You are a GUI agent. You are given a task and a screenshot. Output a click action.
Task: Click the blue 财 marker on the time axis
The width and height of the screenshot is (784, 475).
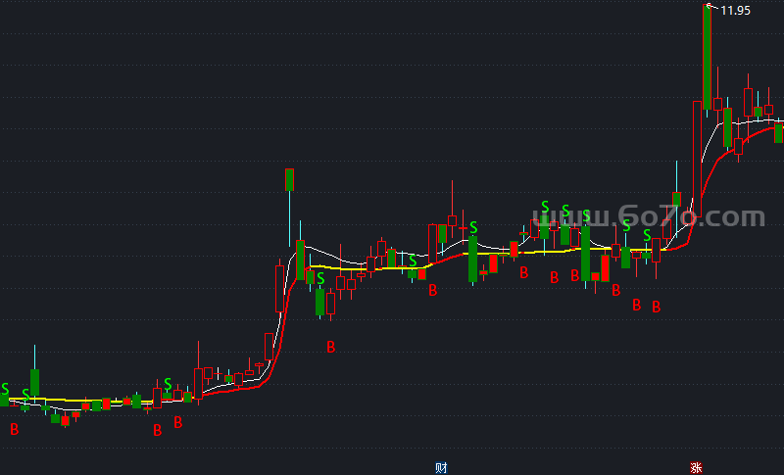(441, 467)
